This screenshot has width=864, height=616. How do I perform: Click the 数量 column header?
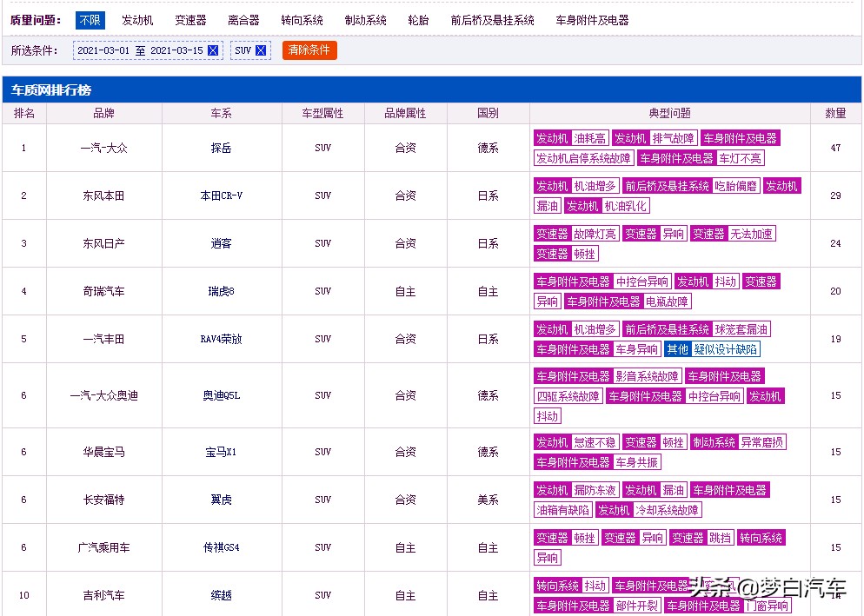pyautogui.click(x=835, y=114)
